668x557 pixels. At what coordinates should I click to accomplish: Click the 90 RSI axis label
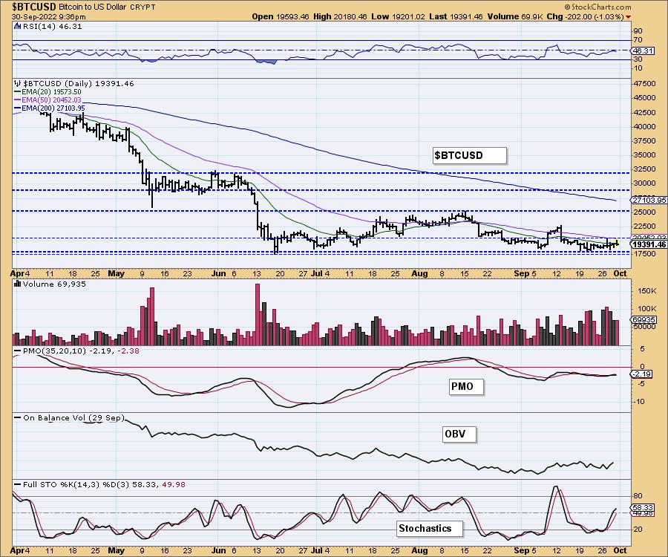(x=638, y=31)
